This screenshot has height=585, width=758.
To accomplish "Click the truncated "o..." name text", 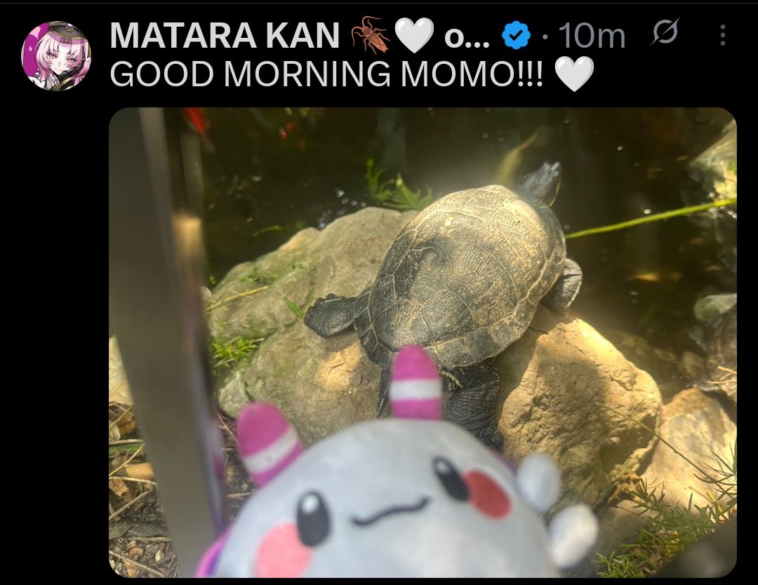I will point(467,36).
